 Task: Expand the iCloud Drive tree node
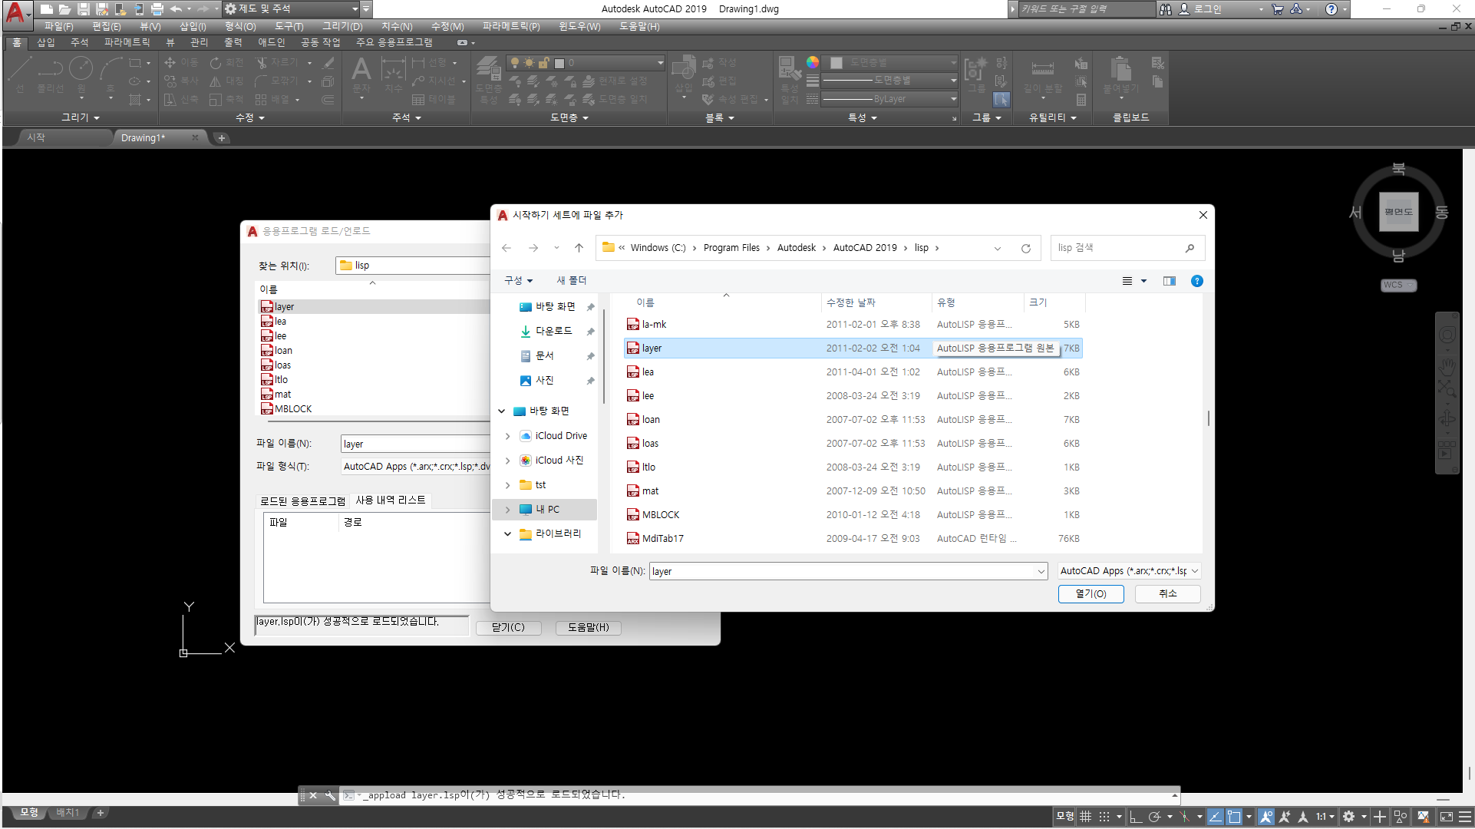[x=507, y=436]
